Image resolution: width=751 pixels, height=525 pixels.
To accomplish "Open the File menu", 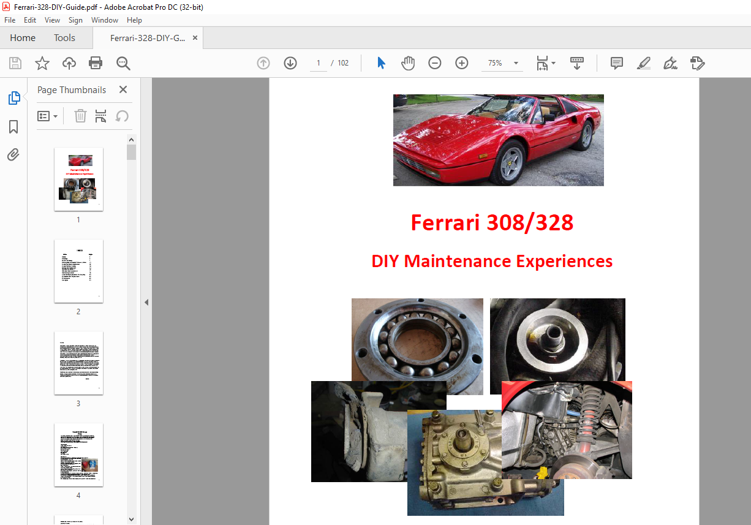I will [10, 20].
